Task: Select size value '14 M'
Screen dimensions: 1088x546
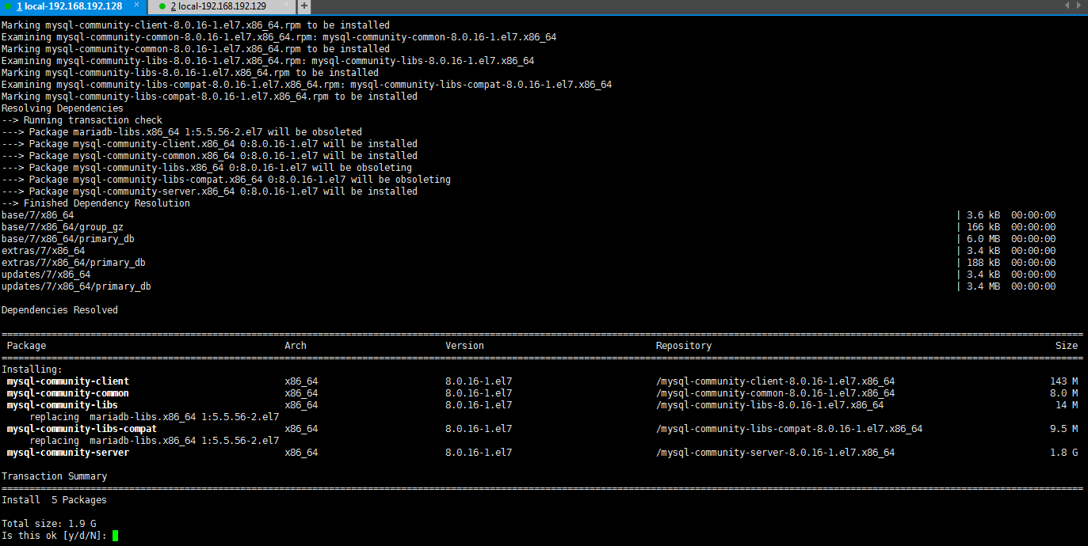Action: [x=1067, y=405]
